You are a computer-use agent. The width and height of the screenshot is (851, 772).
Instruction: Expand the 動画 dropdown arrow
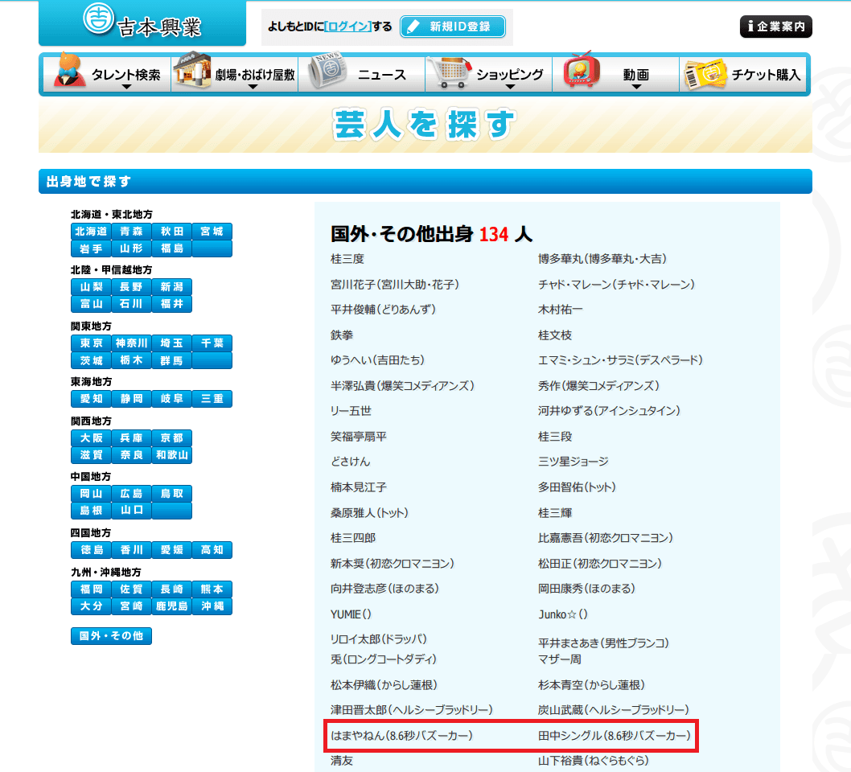pyautogui.click(x=636, y=87)
